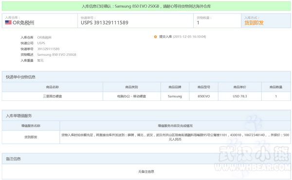Click the 增值服务内容及完成情况 column header

pos(175,126)
